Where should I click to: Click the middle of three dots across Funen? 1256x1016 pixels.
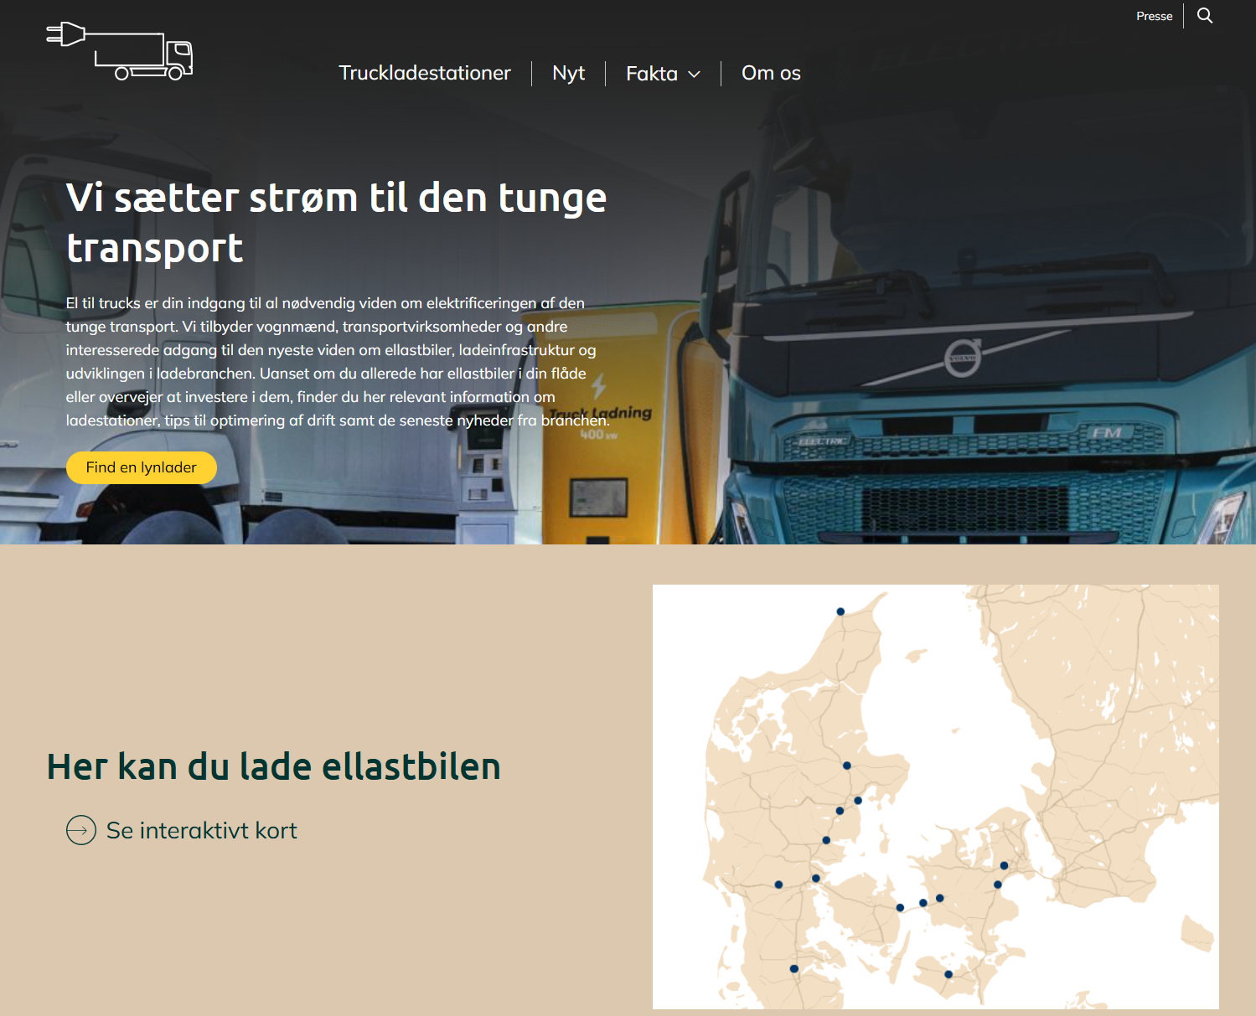[923, 903]
